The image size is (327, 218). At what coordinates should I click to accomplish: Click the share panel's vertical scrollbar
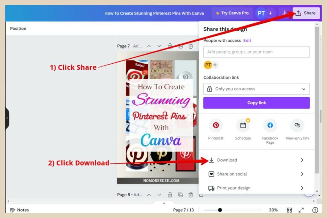tap(317, 100)
